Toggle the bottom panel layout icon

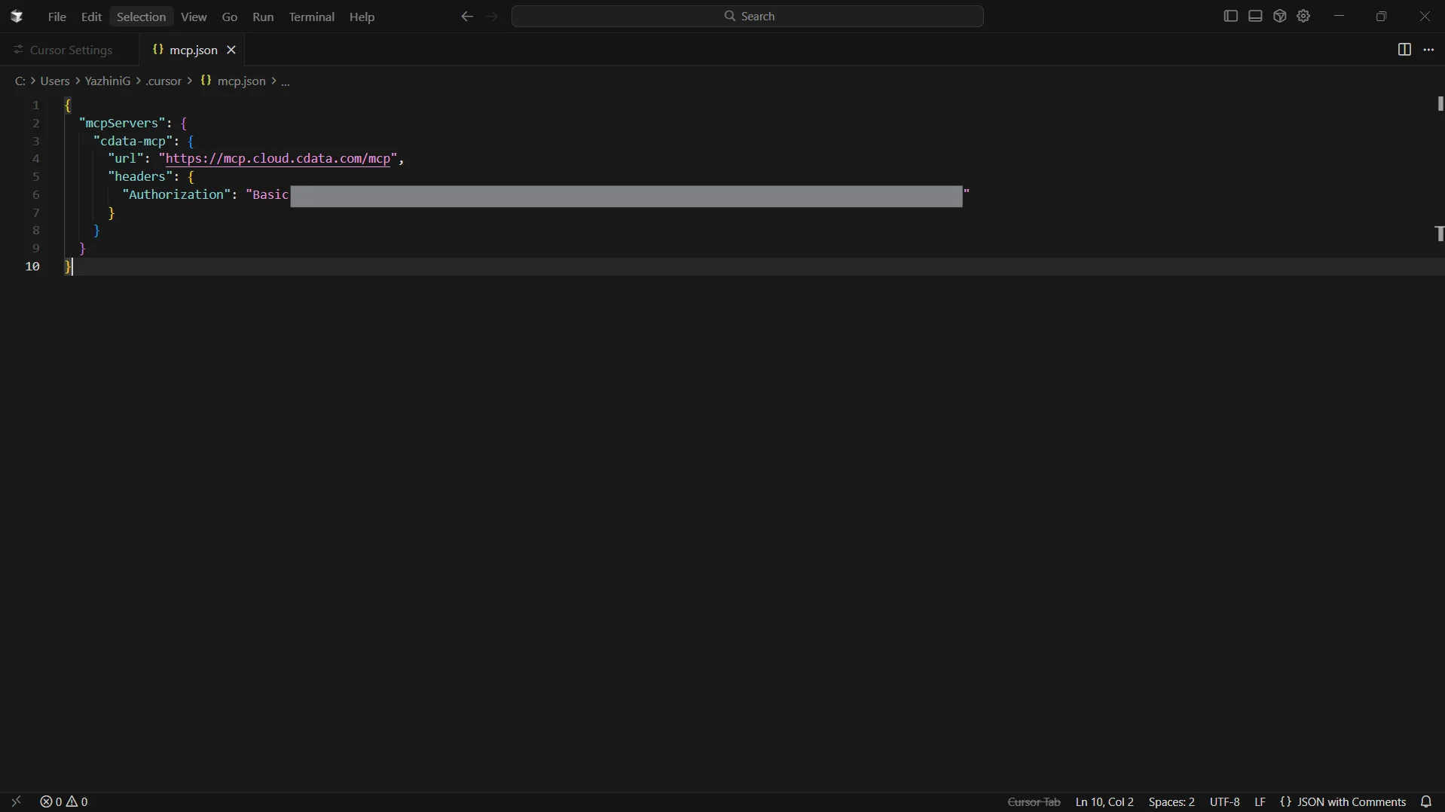pos(1255,17)
